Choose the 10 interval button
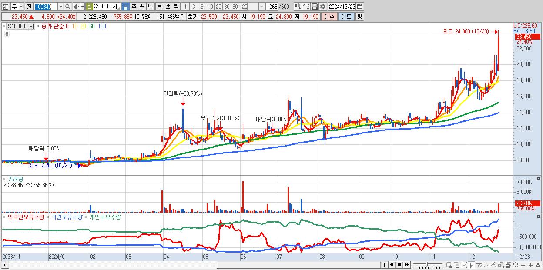This screenshot has width=543, height=270. [210, 7]
